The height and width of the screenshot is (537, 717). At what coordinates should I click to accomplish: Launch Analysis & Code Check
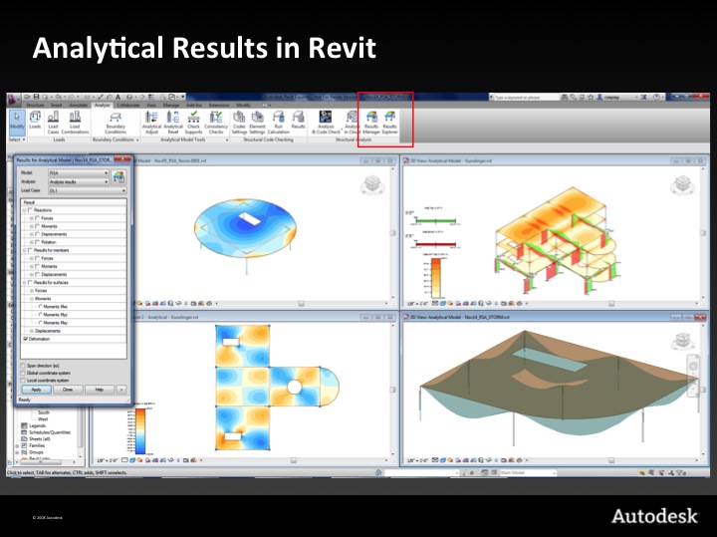click(x=326, y=123)
